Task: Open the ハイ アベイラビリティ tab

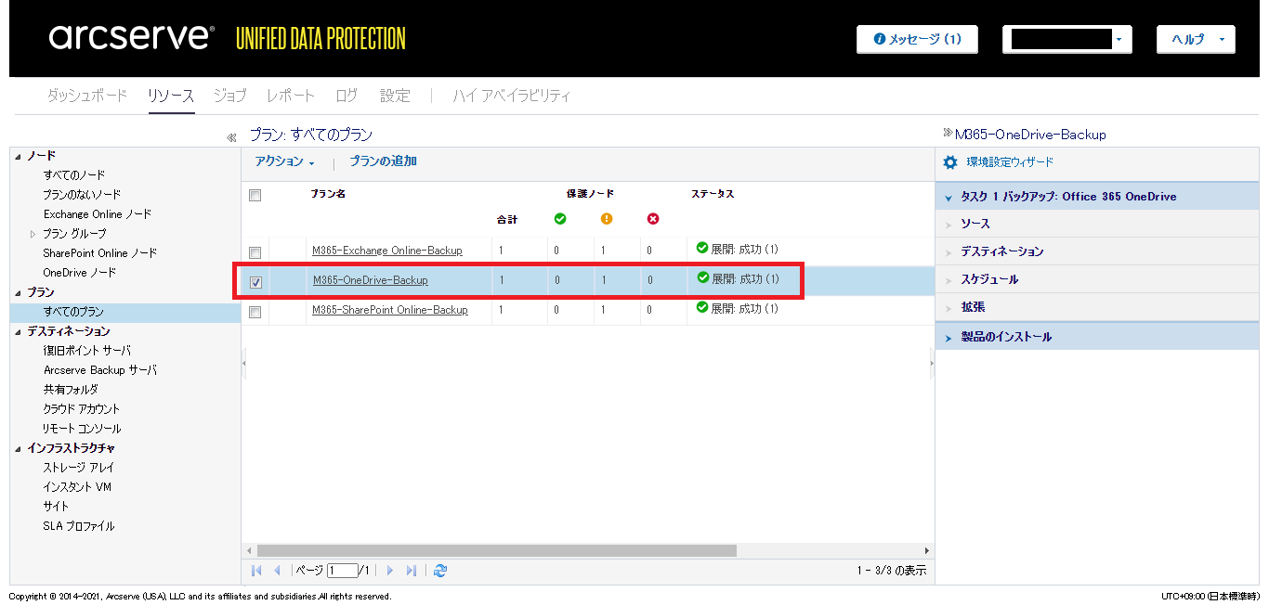Action: [x=512, y=96]
